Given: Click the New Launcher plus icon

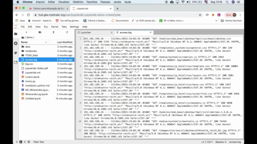Looking at the screenshot, I should point(26,32).
